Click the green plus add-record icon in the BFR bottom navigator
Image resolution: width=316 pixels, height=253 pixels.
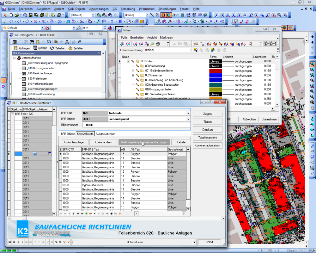click(35, 242)
